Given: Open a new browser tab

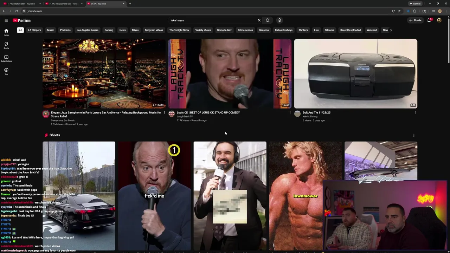Looking at the screenshot, I should (x=130, y=4).
